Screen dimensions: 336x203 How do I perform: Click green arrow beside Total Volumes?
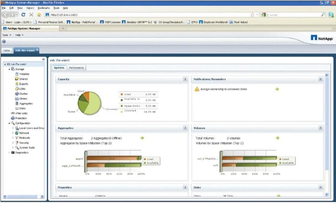278,138
